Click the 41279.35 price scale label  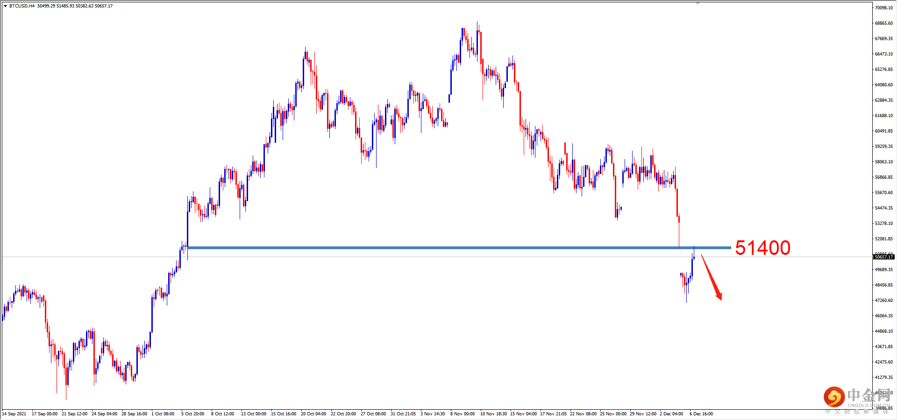click(884, 378)
